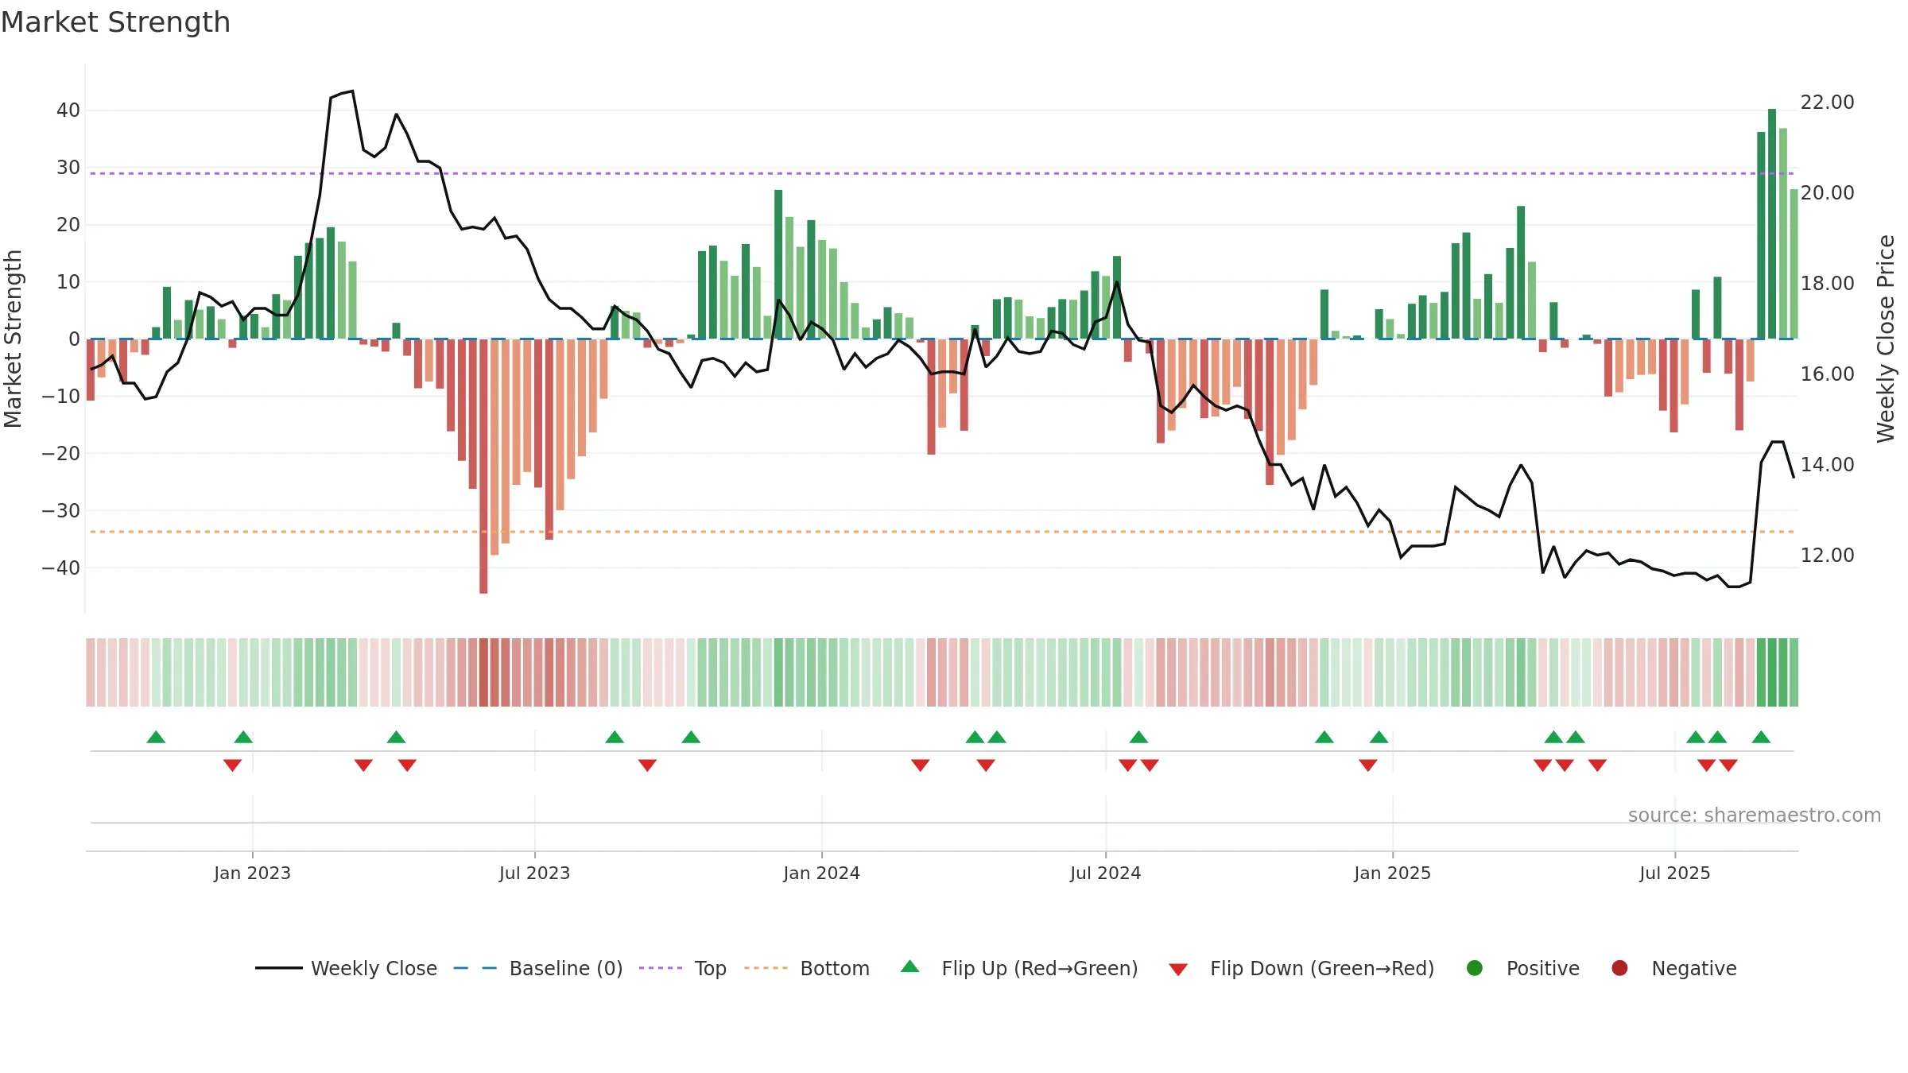Screen dimensions: 1908x1073
Task: Click the Flip Down marker just before Jan 2025
Action: click(1368, 765)
